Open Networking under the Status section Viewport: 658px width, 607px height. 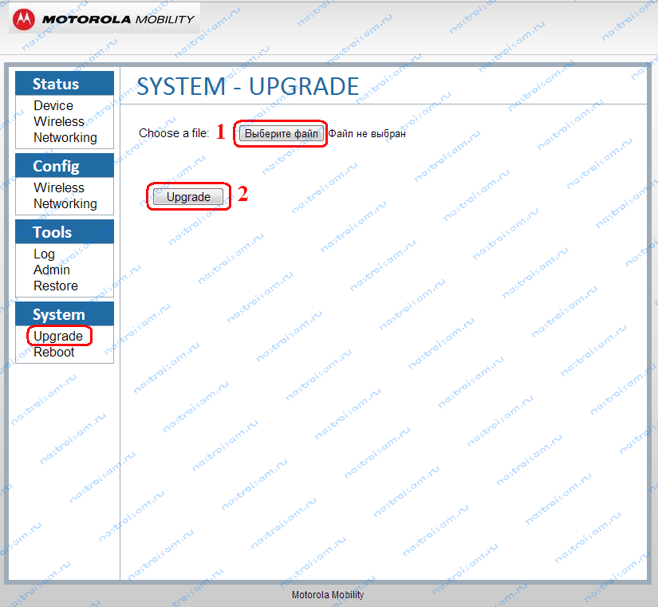click(65, 137)
